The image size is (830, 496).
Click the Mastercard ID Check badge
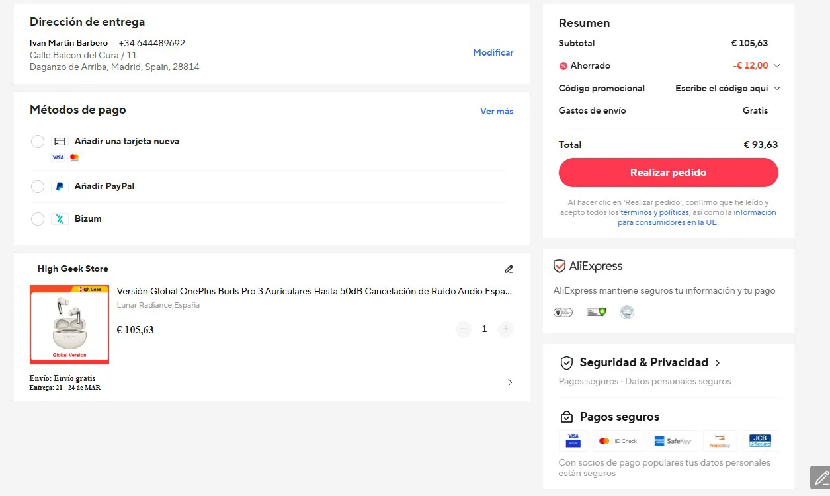[x=618, y=440]
